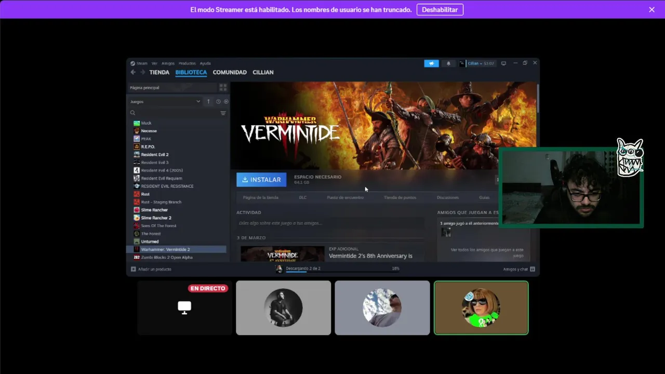
Task: Click the game page vertical scrollbar
Action: pyautogui.click(x=538, y=98)
